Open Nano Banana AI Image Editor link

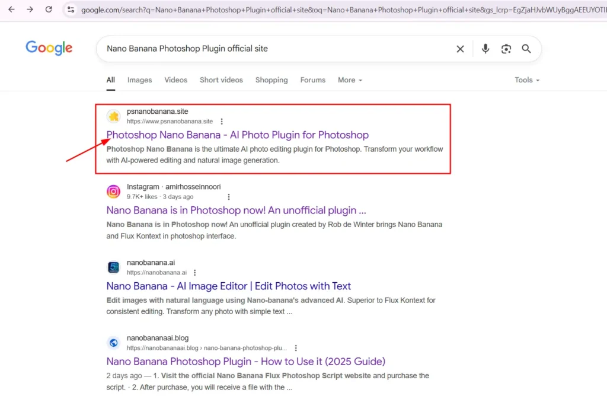coord(228,286)
